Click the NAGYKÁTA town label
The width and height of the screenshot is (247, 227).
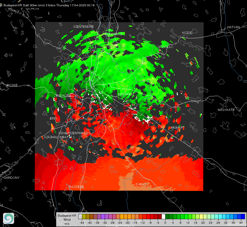point(226,110)
